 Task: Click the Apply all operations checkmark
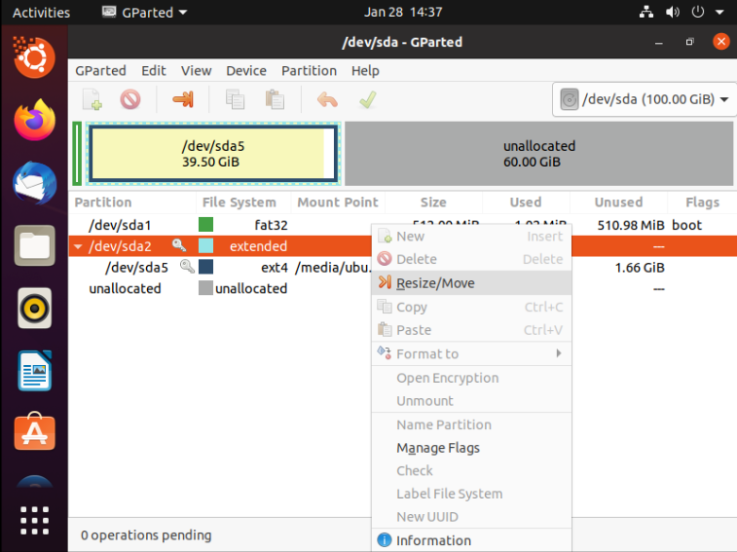coord(368,99)
